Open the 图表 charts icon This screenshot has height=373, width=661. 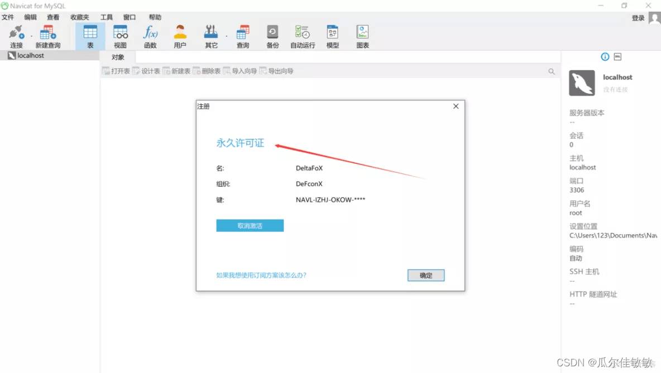362,37
